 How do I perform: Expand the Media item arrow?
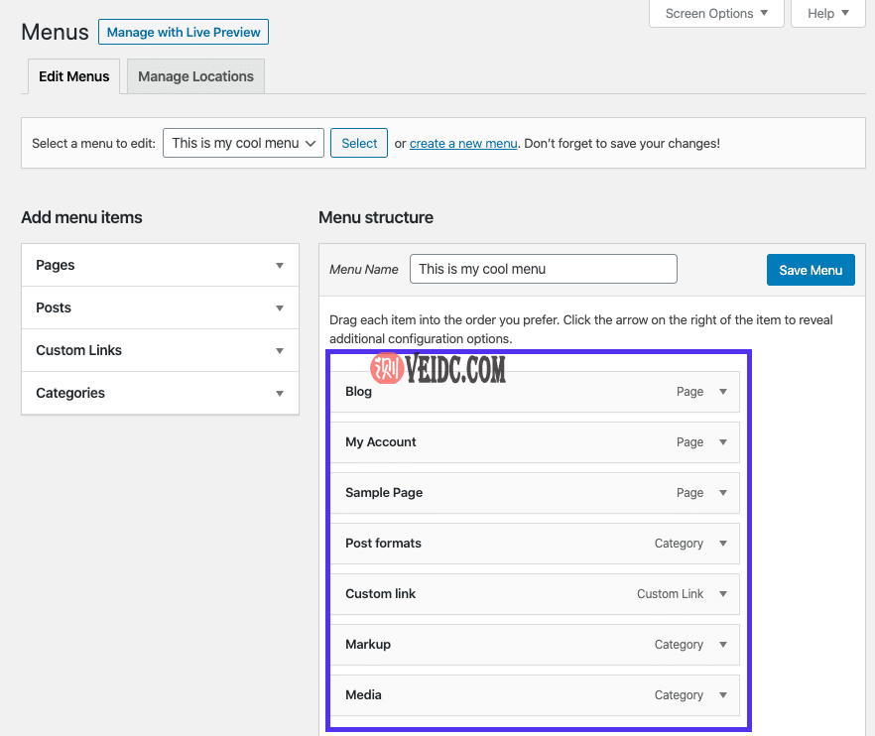pos(723,695)
